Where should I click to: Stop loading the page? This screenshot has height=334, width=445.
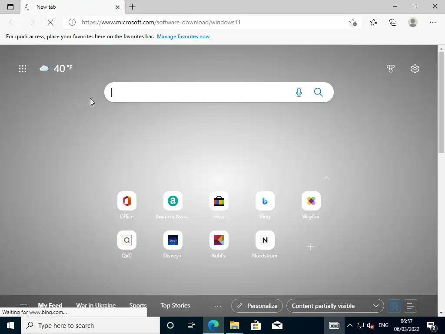tap(50, 22)
